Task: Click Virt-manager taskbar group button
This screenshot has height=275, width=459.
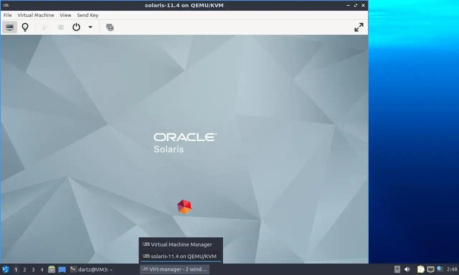Action: [x=175, y=269]
